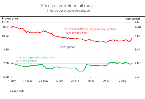
Task: Click the 29-May date marker
Action: point(44,81)
